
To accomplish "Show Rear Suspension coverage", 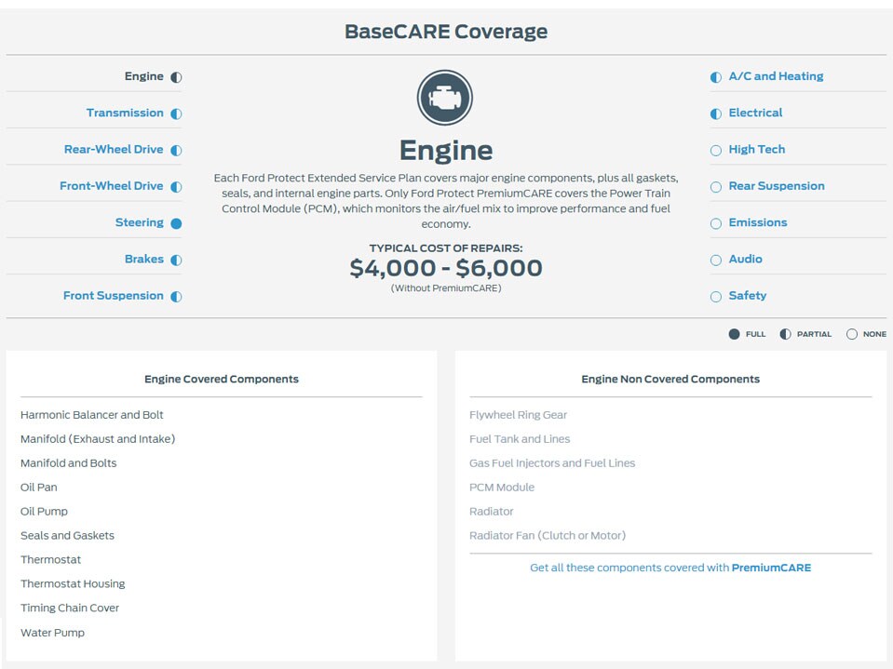I will pos(777,186).
